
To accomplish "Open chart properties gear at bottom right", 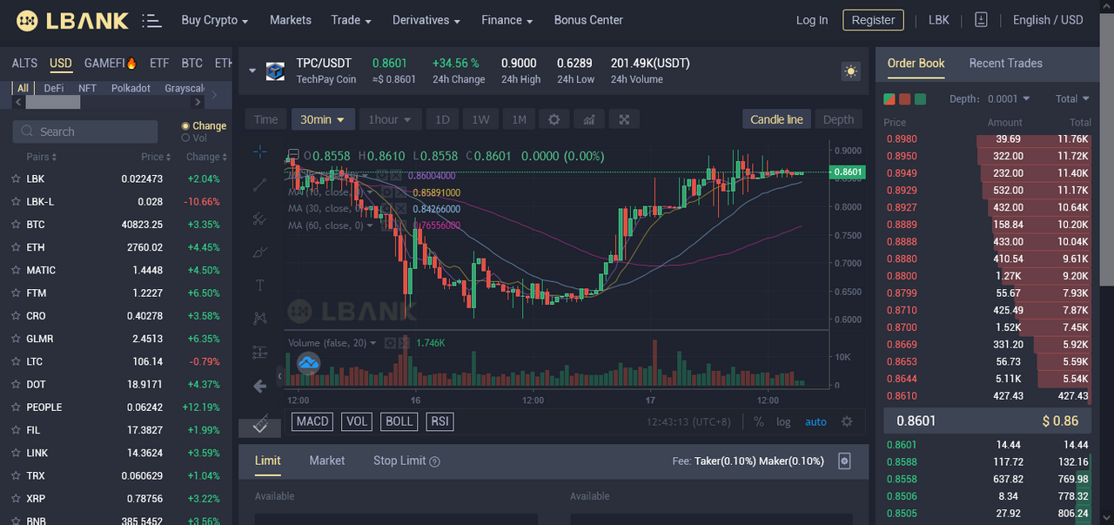I will click(x=847, y=421).
